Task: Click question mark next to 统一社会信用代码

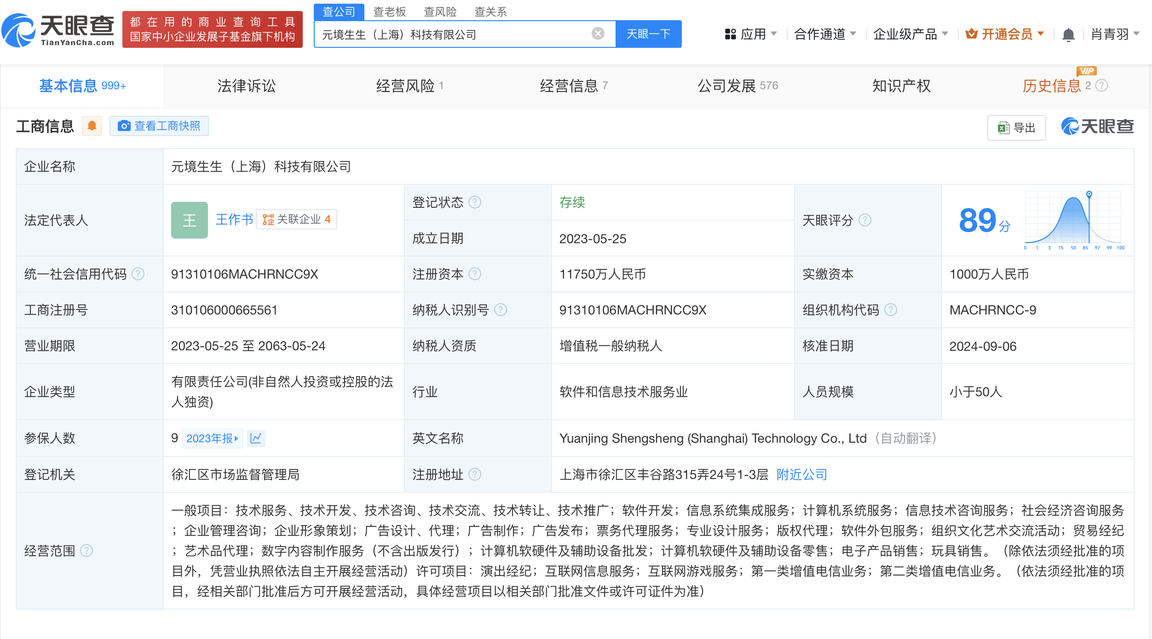Action: (138, 274)
